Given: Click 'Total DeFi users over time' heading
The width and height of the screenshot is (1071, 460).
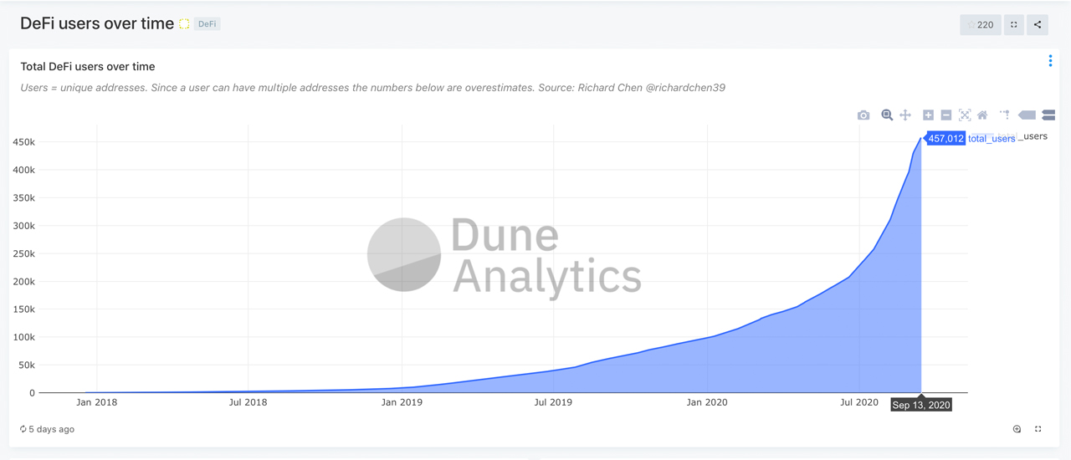Looking at the screenshot, I should pos(88,66).
